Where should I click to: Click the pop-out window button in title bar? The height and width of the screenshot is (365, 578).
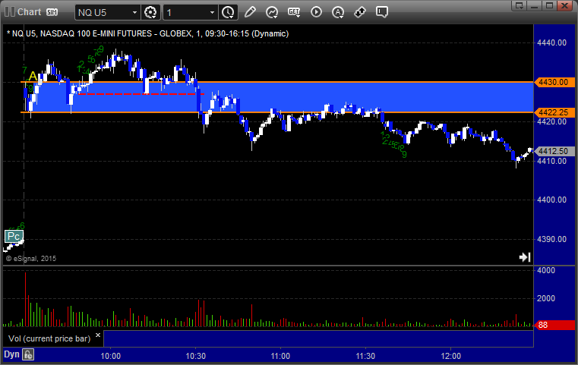pyautogui.click(x=519, y=5)
